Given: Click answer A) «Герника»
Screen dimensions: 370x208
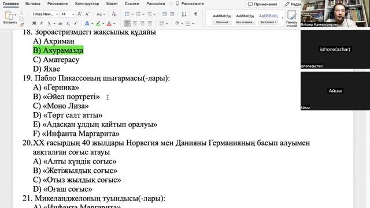Looking at the screenshot, I should point(56,87).
